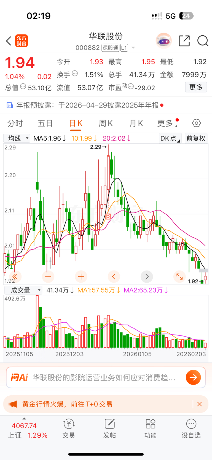The width and height of the screenshot is (212, 460).
Task: Open the 成交量 indicator dropdown
Action: coord(23,290)
